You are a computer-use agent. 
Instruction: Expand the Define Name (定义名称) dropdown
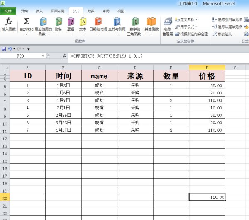196,19
